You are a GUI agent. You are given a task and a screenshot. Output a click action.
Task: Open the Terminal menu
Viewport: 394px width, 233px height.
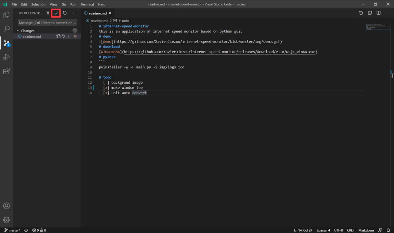coord(87,4)
